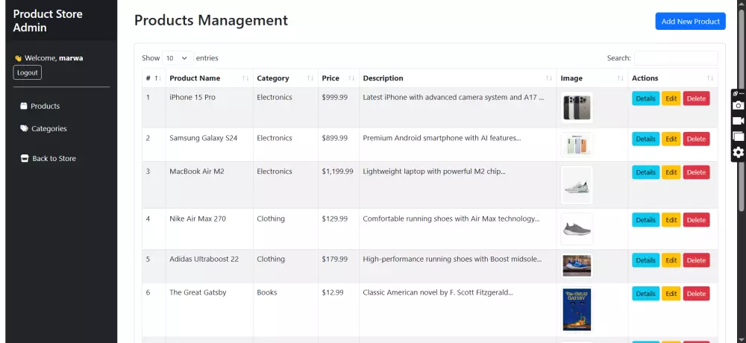Screen dimensions: 746x343
Task: Click the video record icon
Action: point(738,121)
